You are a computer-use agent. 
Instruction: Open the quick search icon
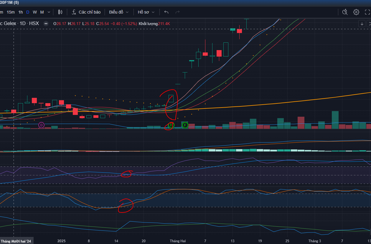pyautogui.click(x=345, y=12)
